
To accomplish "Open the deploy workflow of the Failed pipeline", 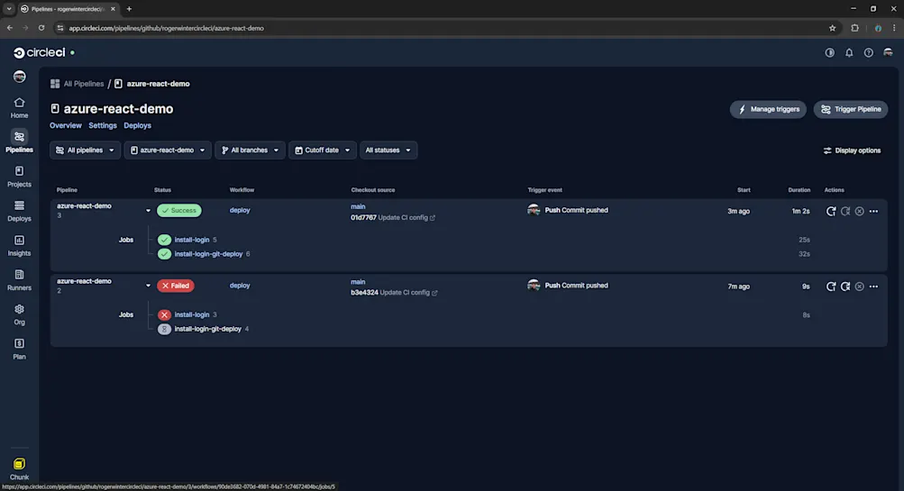I will coord(240,286).
